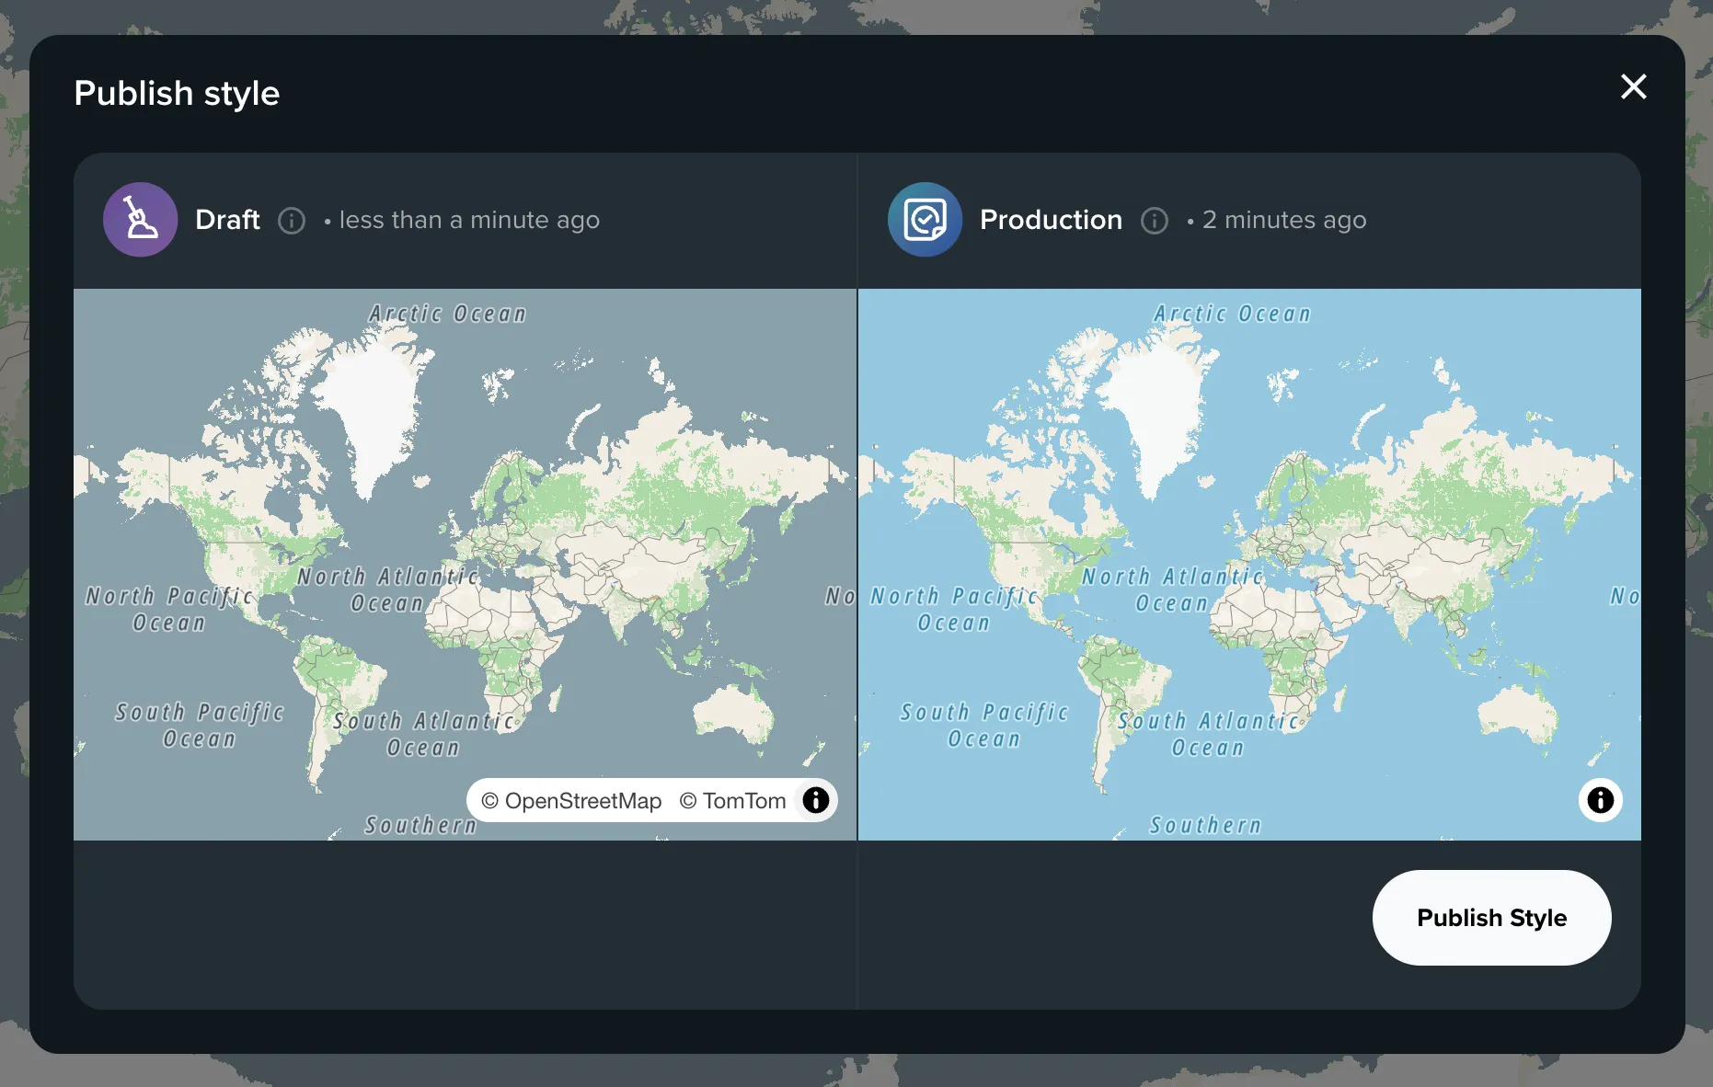The height and width of the screenshot is (1087, 1713).
Task: Click South Pacific Ocean label on Production map
Action: coord(984,726)
